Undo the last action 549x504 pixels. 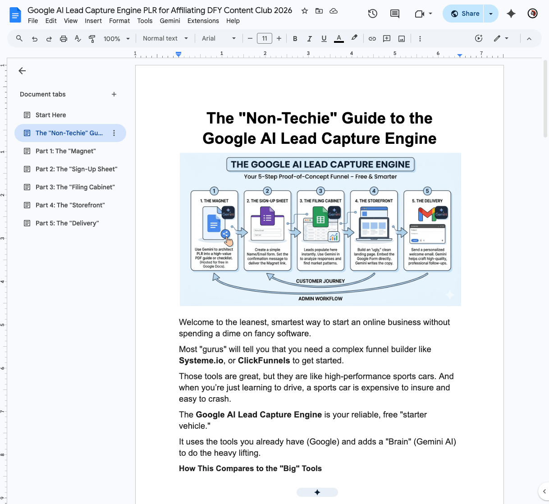35,39
